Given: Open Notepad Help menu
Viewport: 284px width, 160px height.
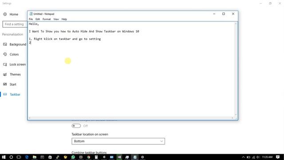Looking at the screenshot, I should tap(64, 19).
